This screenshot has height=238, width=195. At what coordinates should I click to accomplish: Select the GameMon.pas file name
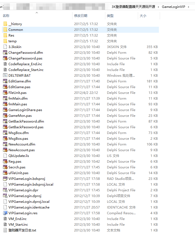click(20, 115)
